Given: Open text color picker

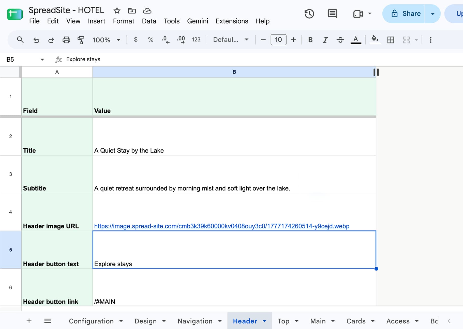Looking at the screenshot, I should 356,40.
